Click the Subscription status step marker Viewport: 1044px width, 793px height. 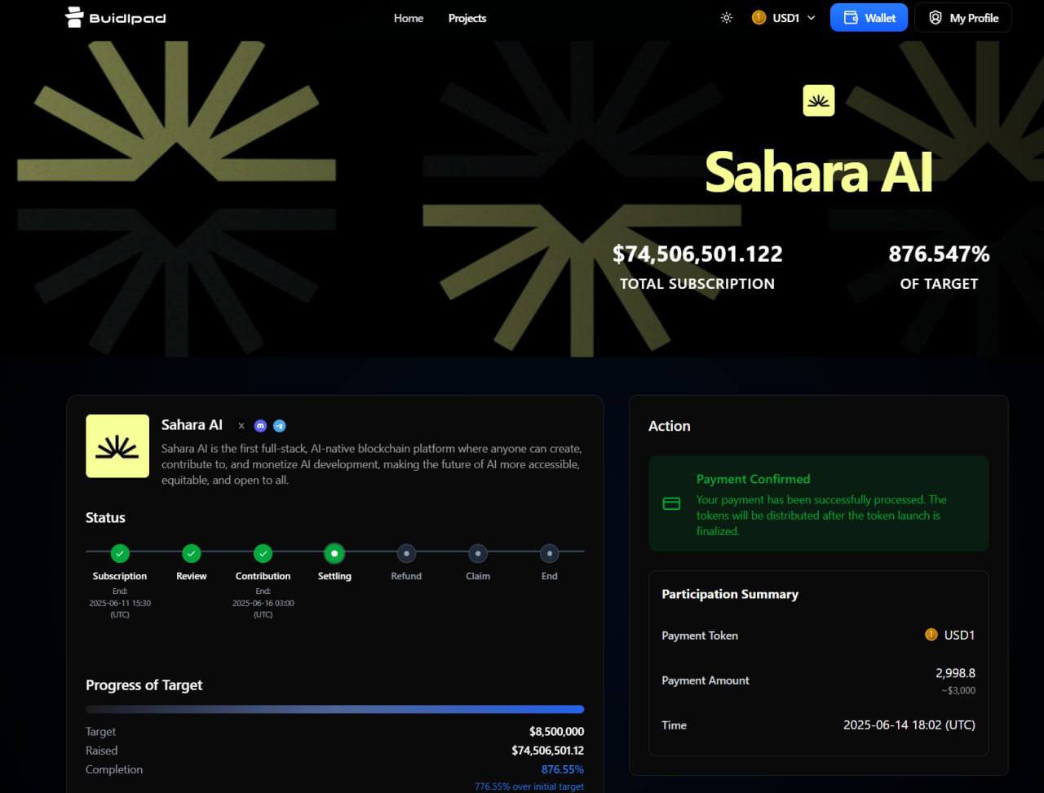[x=120, y=554]
